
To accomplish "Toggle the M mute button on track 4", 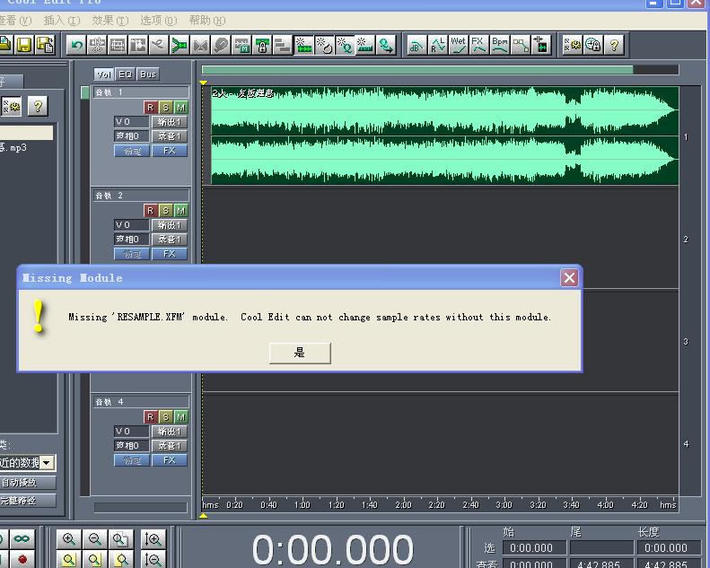I will tap(181, 417).
